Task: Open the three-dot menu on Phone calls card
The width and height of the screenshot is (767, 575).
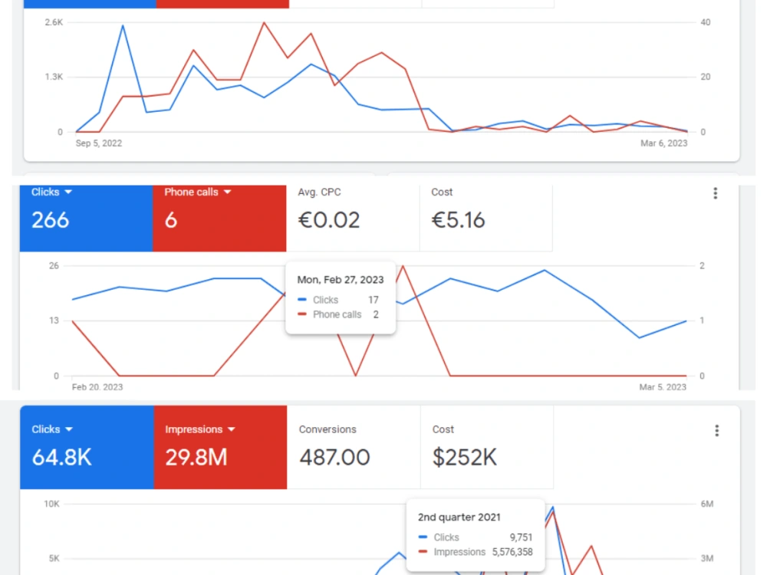Action: [x=715, y=193]
